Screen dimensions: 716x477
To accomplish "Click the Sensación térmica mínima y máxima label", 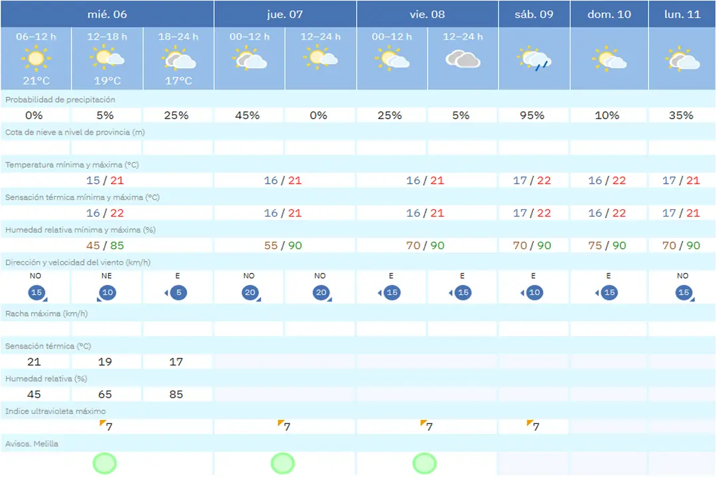I will click(82, 197).
